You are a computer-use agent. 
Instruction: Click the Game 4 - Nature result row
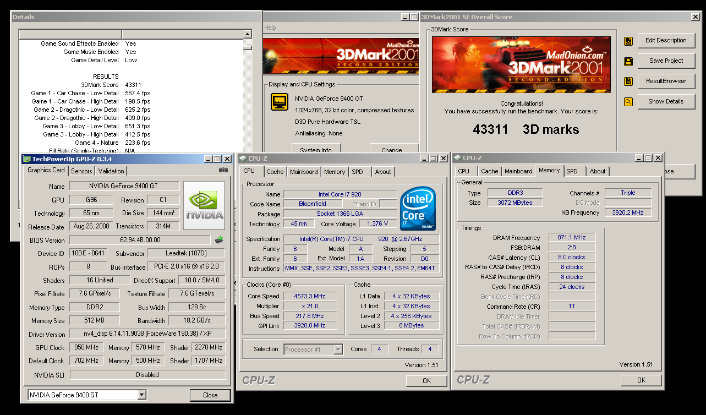coord(132,143)
